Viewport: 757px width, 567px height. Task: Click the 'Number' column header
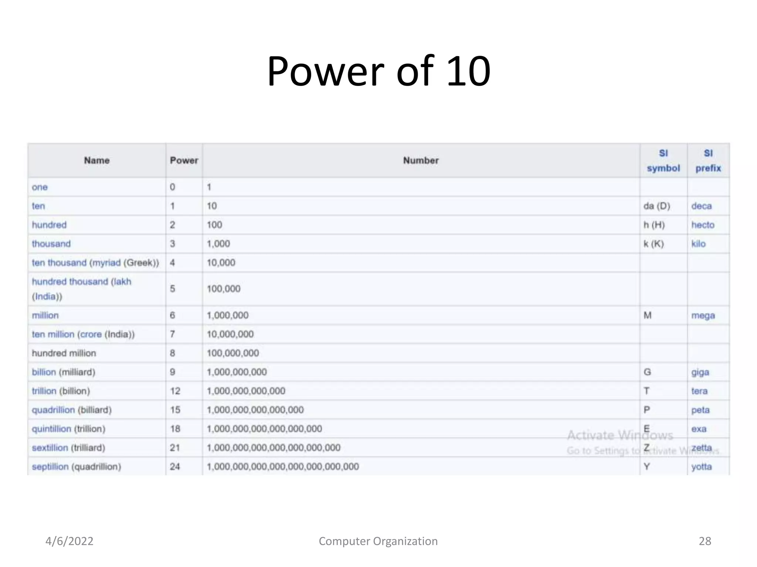pos(421,160)
